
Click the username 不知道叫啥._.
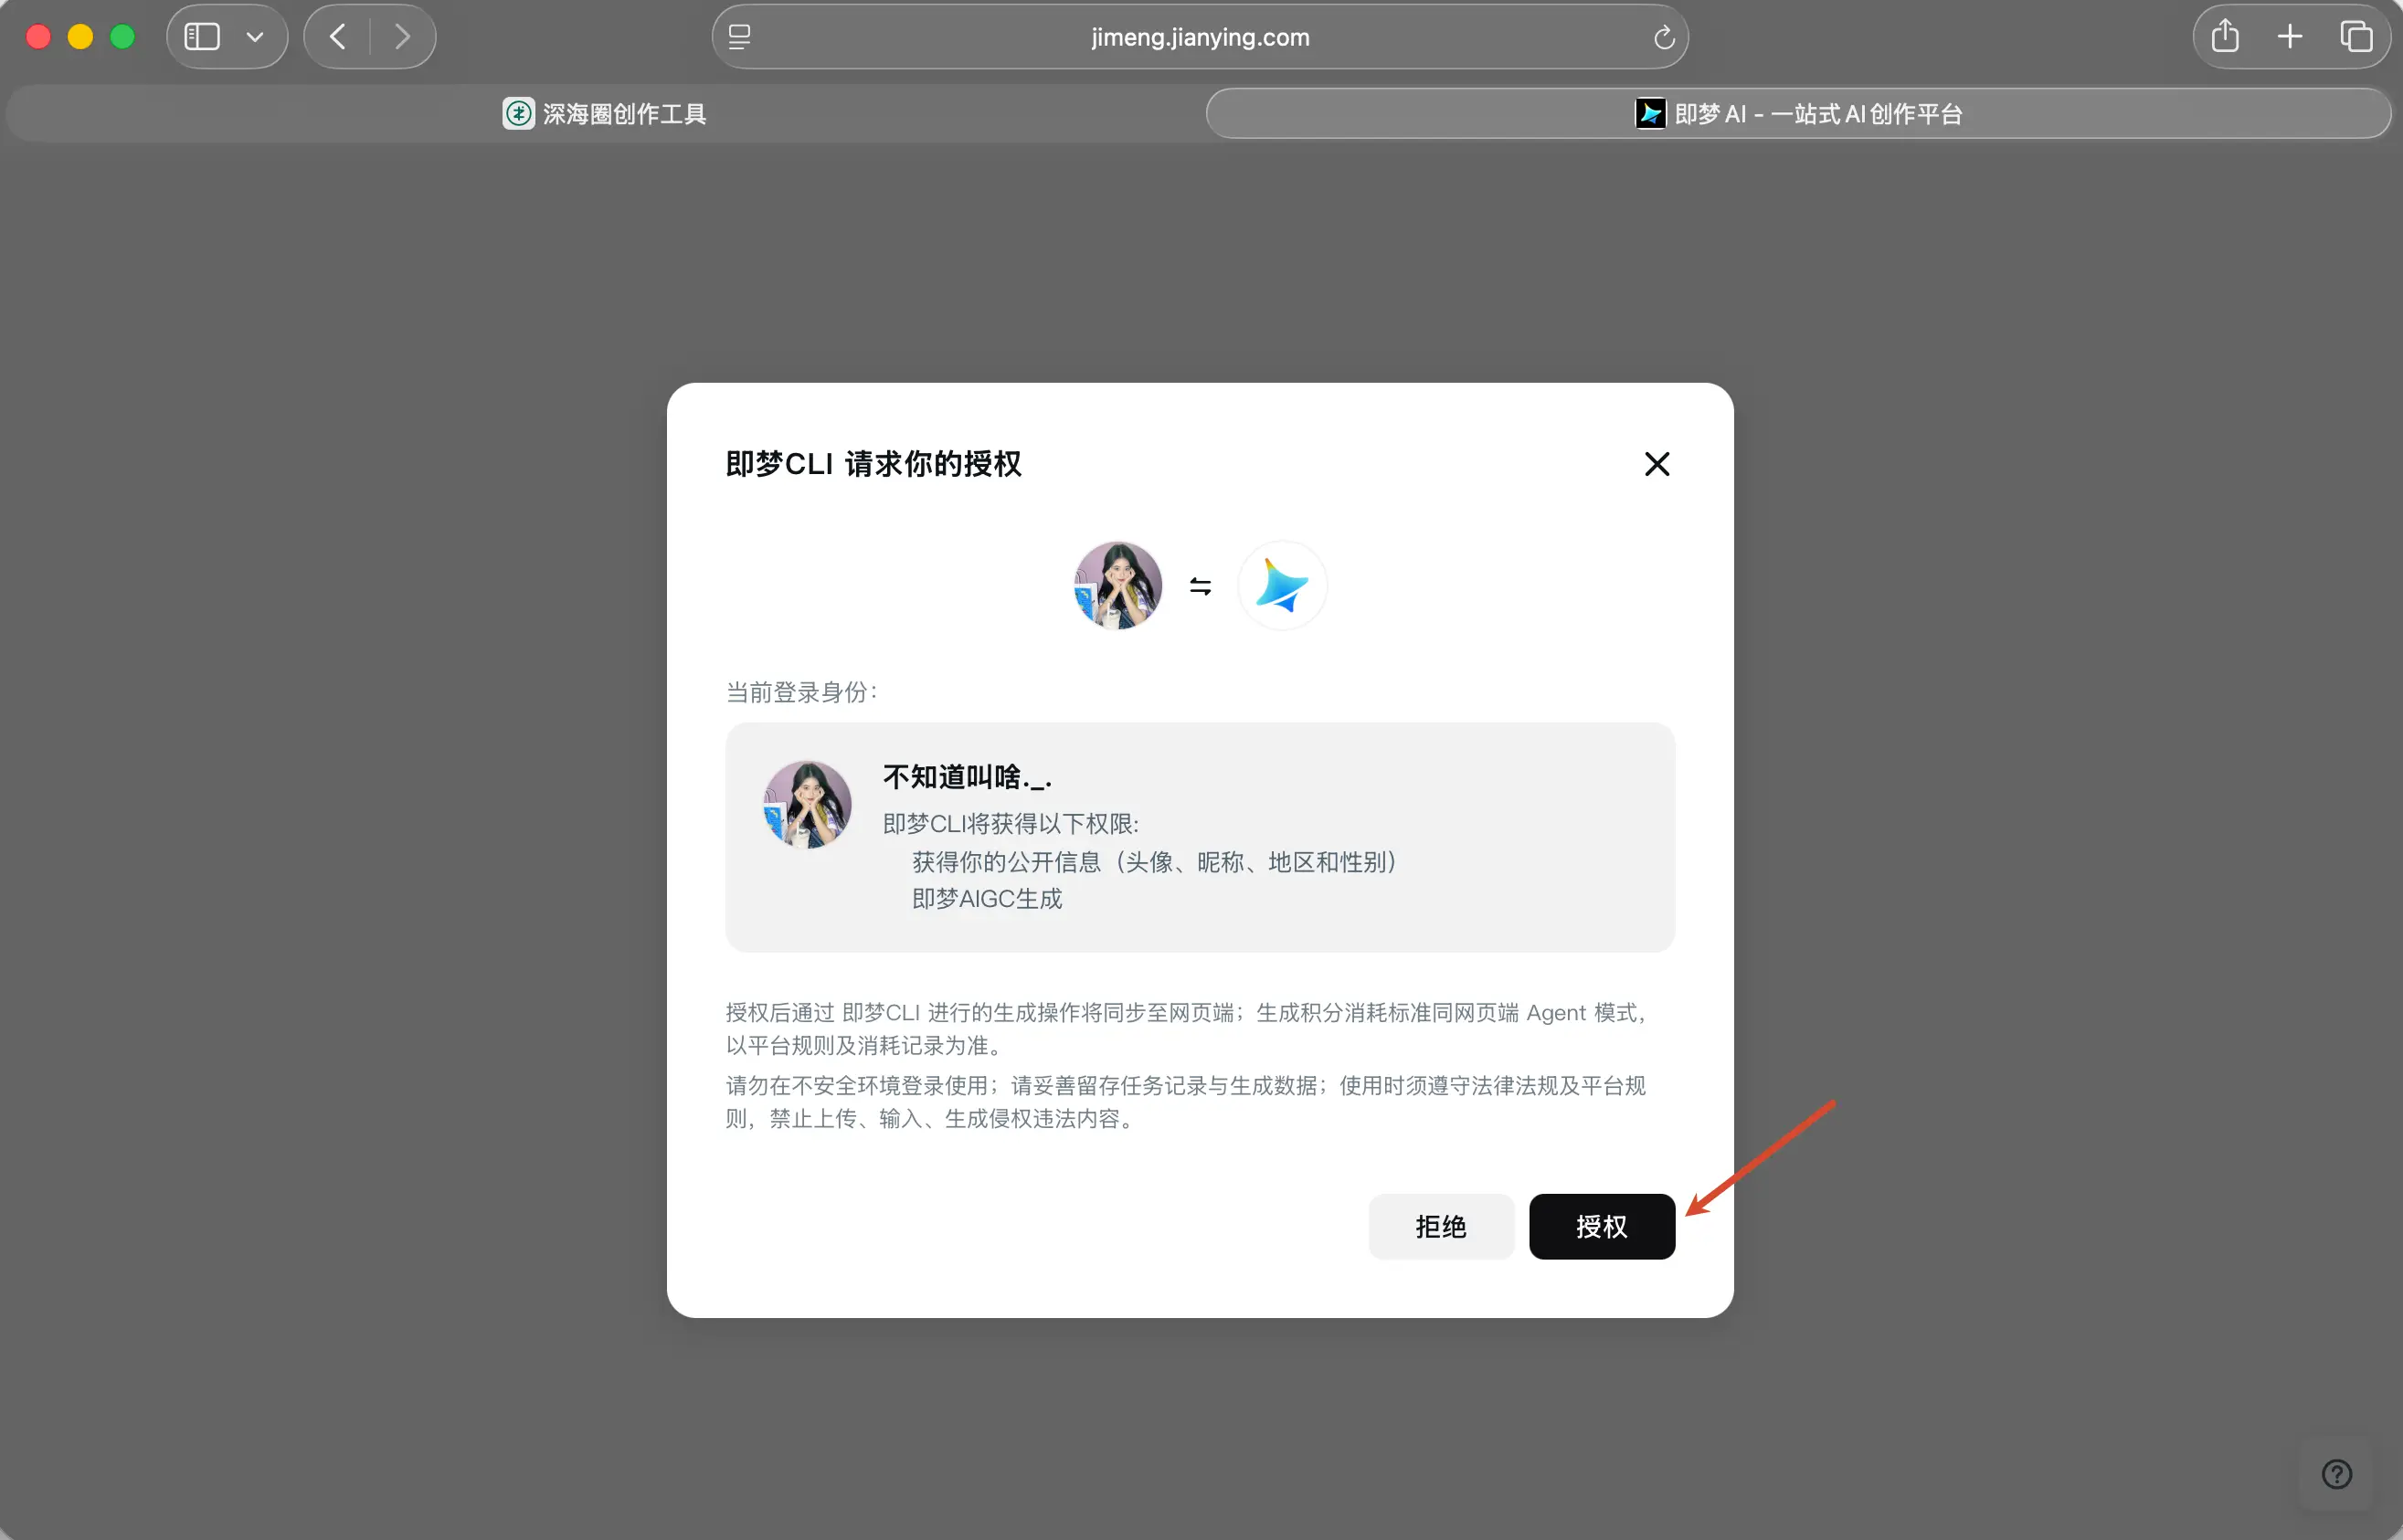tap(967, 777)
